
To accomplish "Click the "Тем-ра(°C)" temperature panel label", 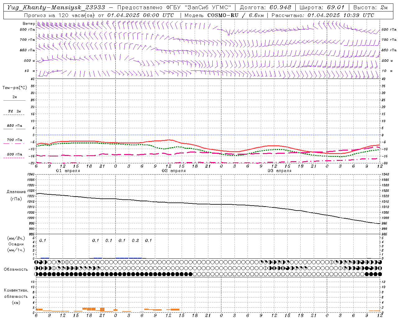I will (x=15, y=88).
